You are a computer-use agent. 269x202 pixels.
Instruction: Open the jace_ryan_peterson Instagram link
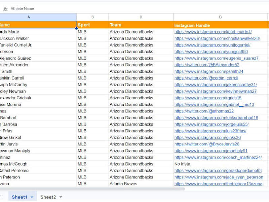[x=219, y=177]
